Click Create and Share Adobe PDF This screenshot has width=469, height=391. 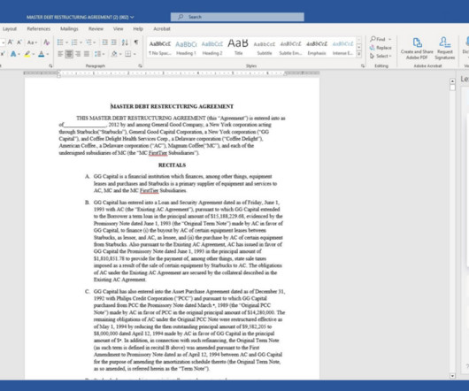point(417,49)
